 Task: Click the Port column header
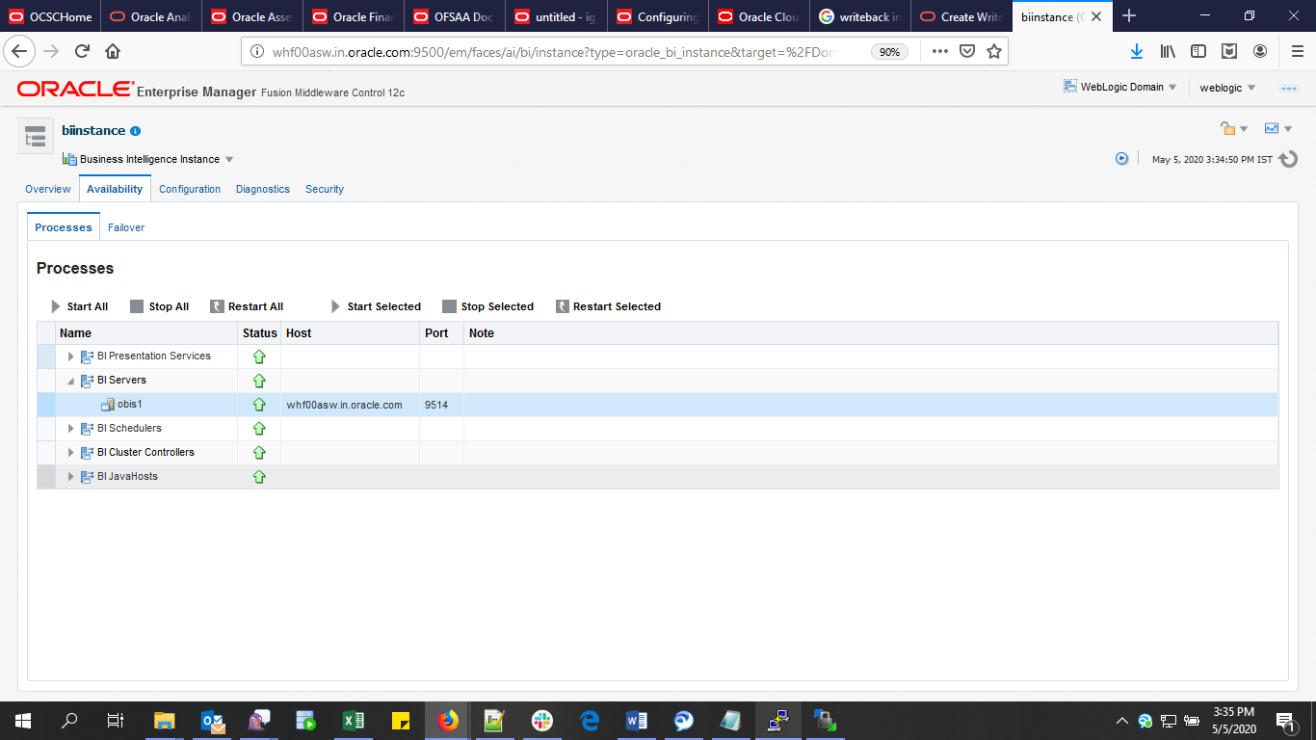point(441,333)
